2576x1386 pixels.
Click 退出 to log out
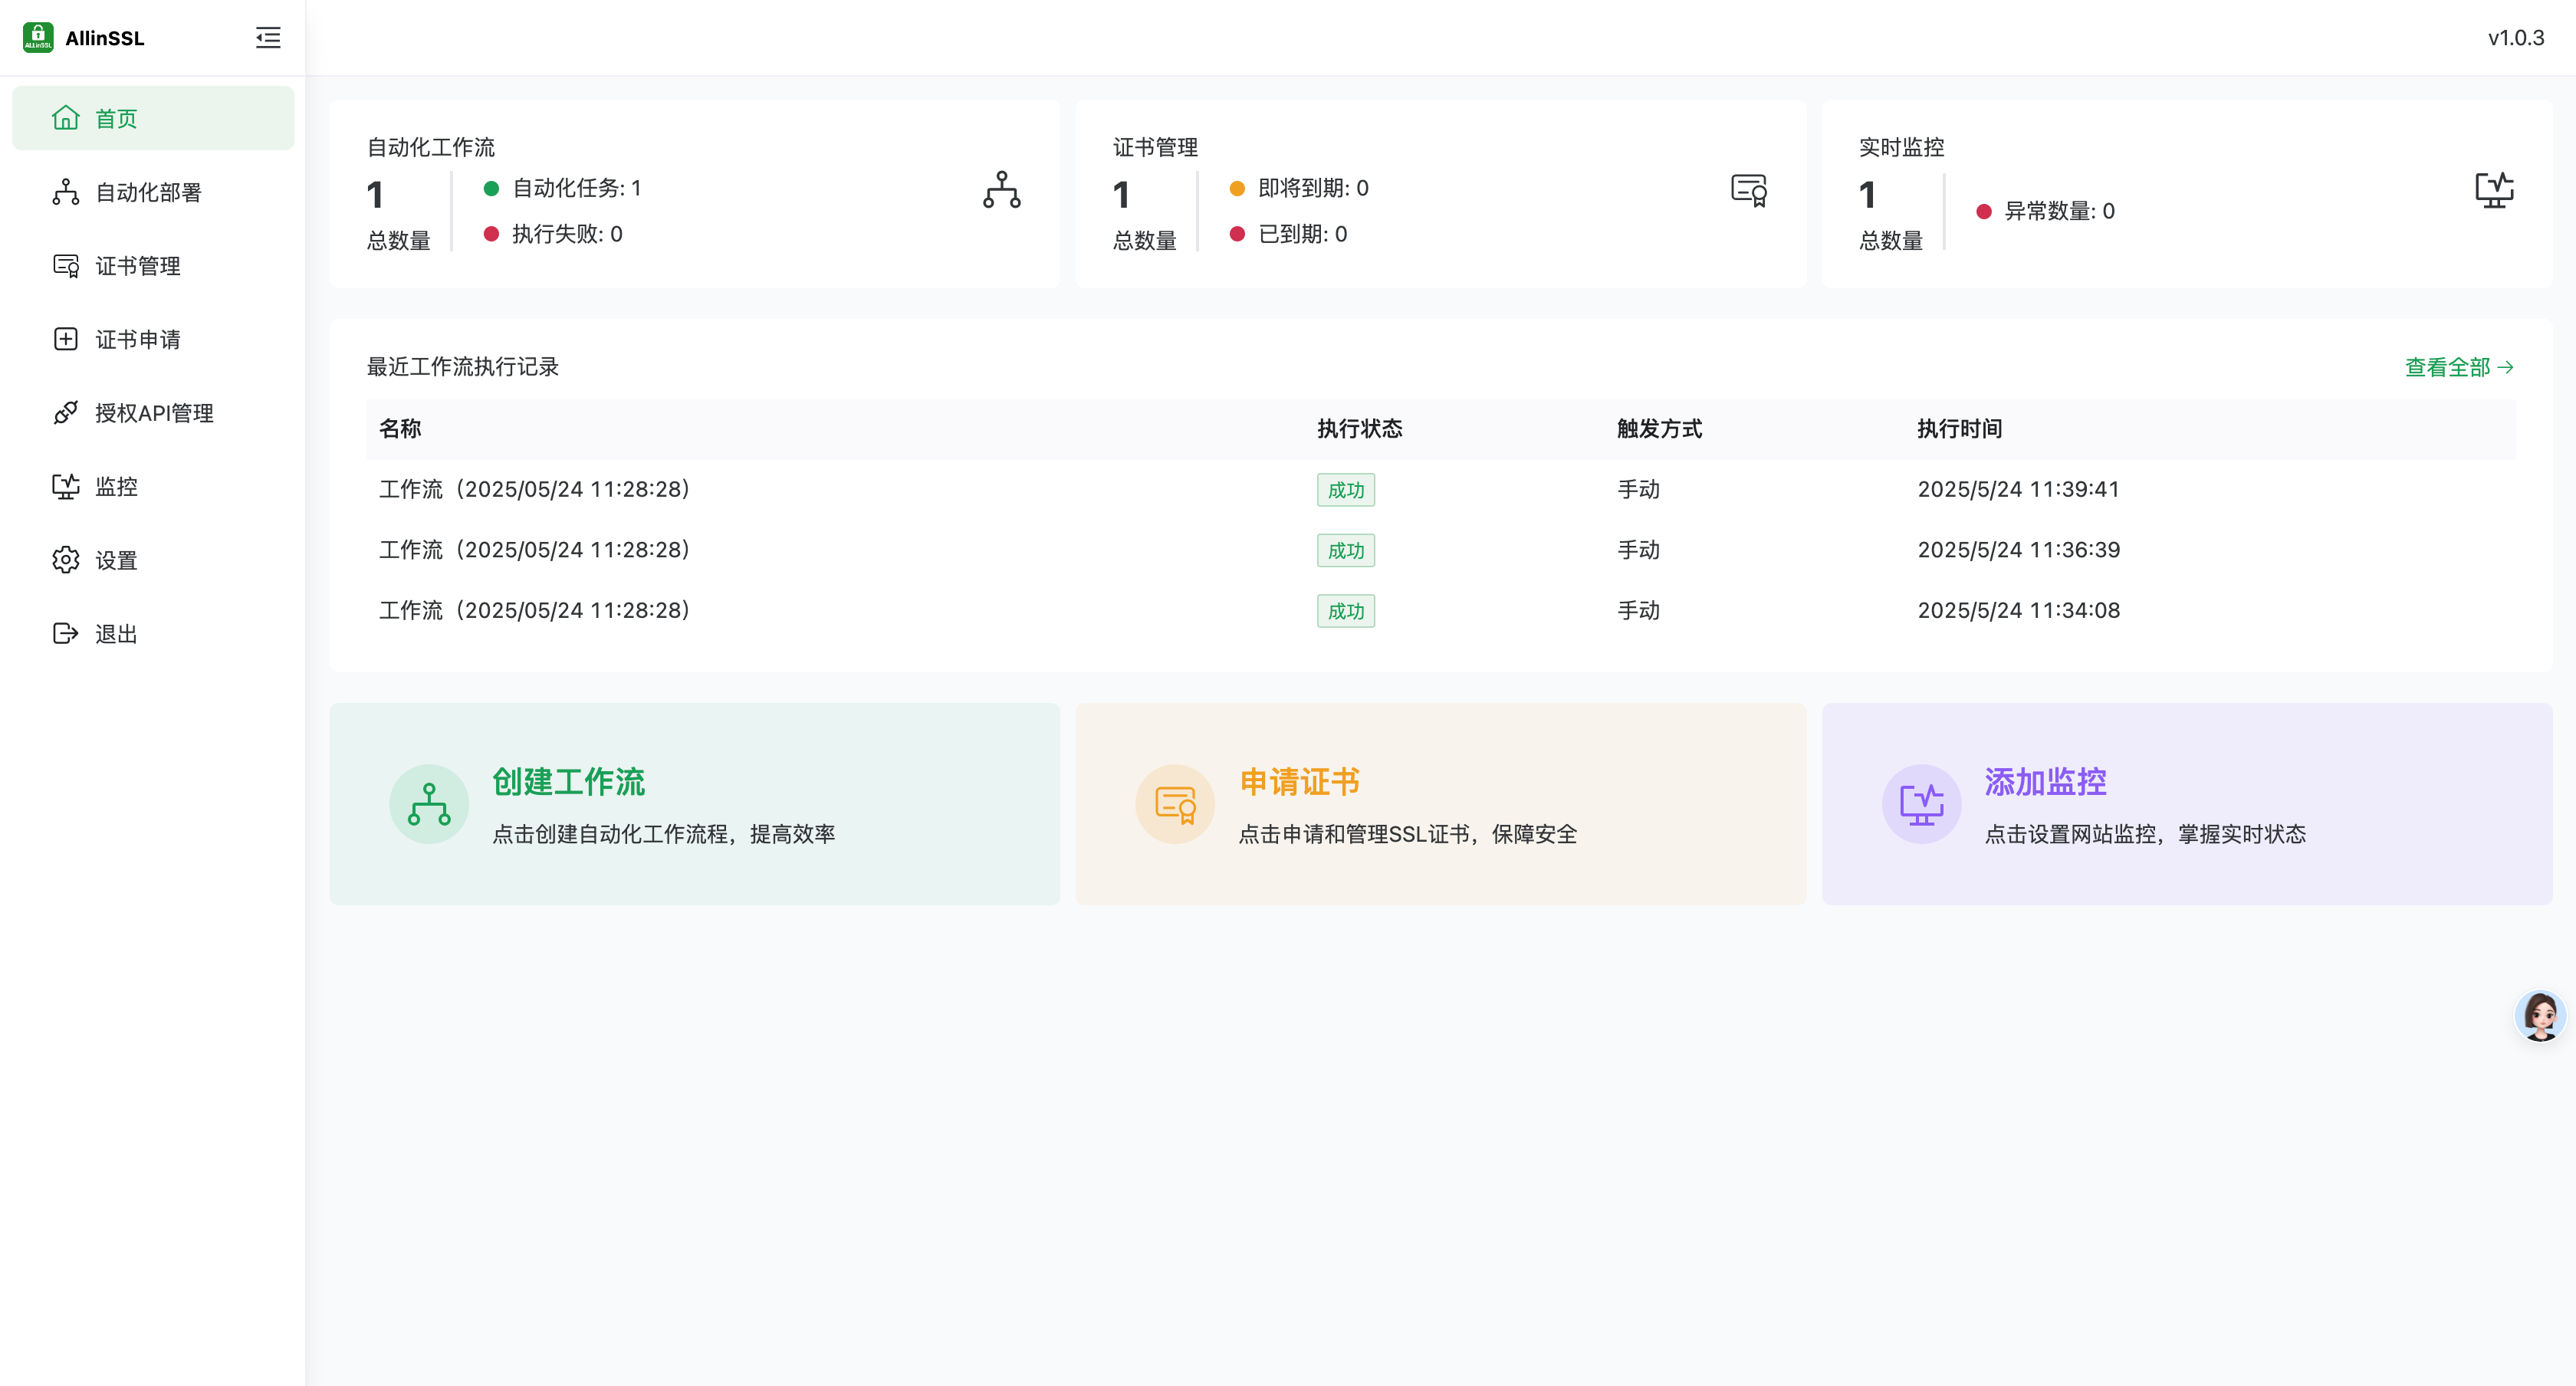(116, 634)
